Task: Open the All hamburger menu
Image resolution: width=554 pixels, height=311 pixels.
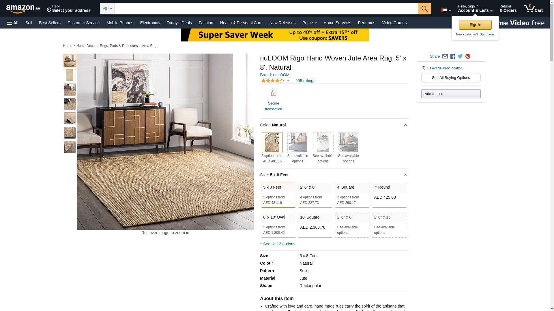Action: pyautogui.click(x=13, y=23)
